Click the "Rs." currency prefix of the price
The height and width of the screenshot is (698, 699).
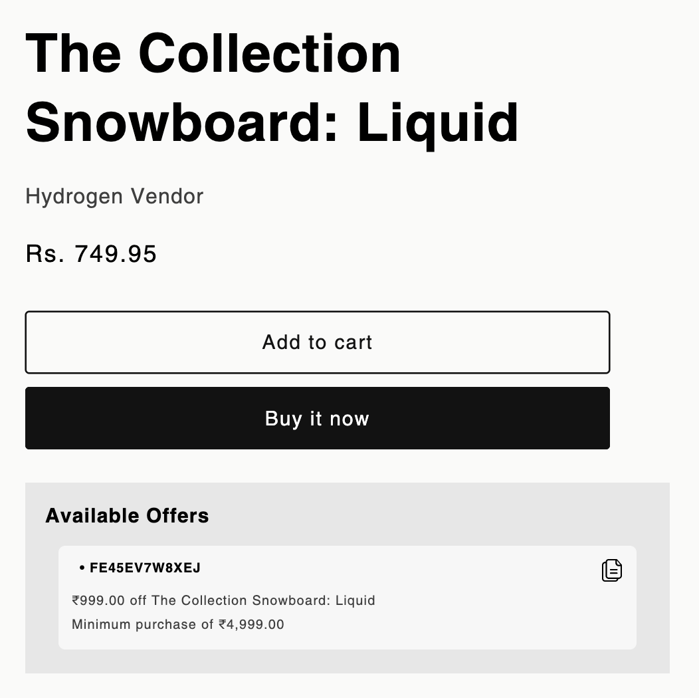[45, 254]
